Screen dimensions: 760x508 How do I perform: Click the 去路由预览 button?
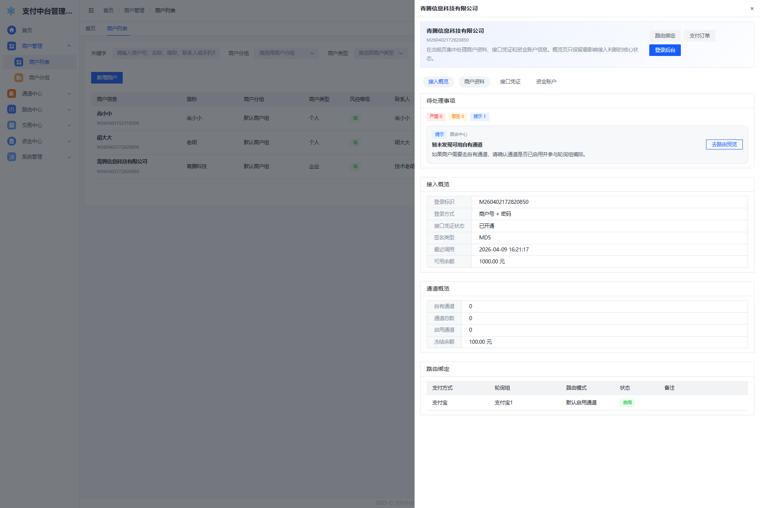[724, 144]
